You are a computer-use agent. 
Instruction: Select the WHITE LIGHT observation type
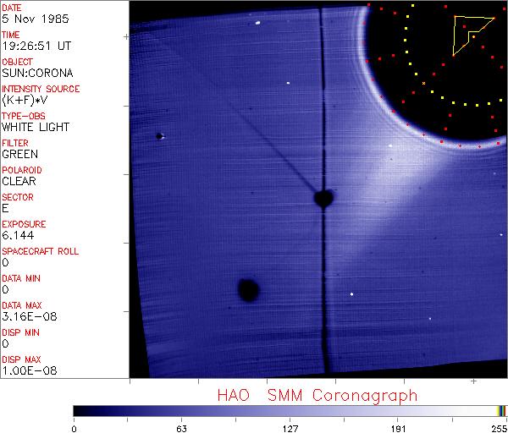click(x=36, y=127)
